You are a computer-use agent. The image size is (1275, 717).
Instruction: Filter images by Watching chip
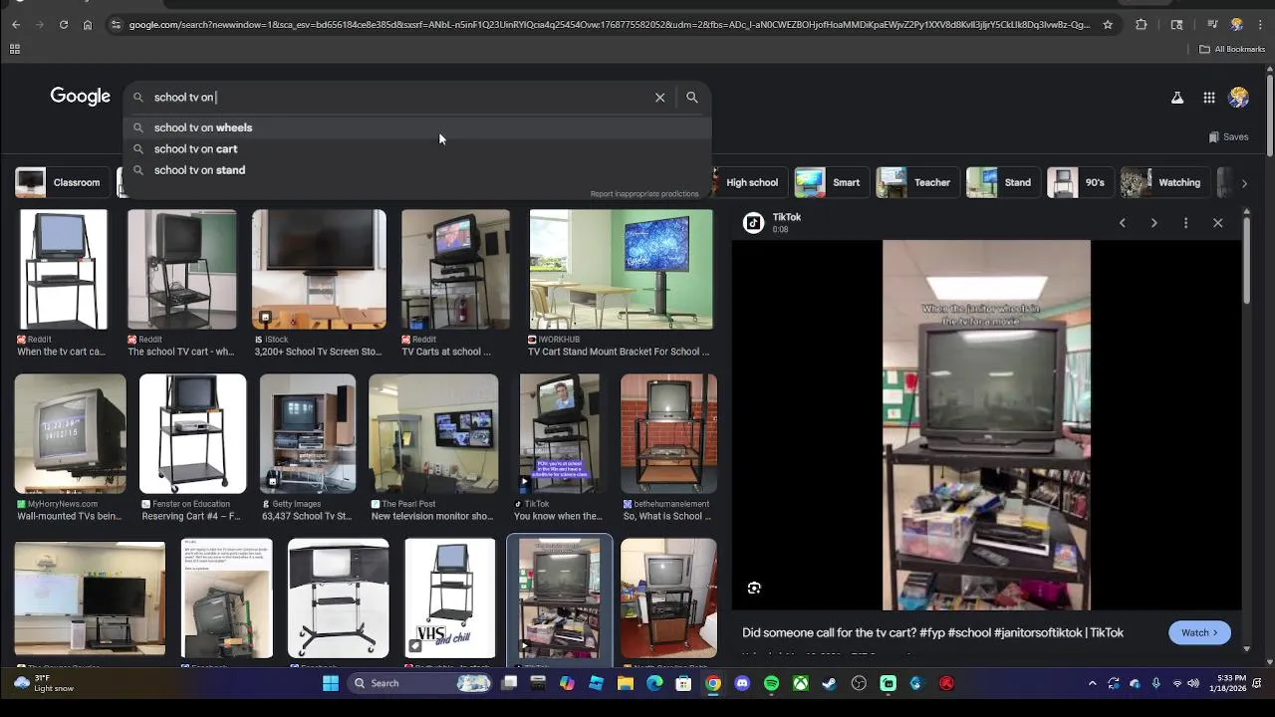pyautogui.click(x=1163, y=183)
